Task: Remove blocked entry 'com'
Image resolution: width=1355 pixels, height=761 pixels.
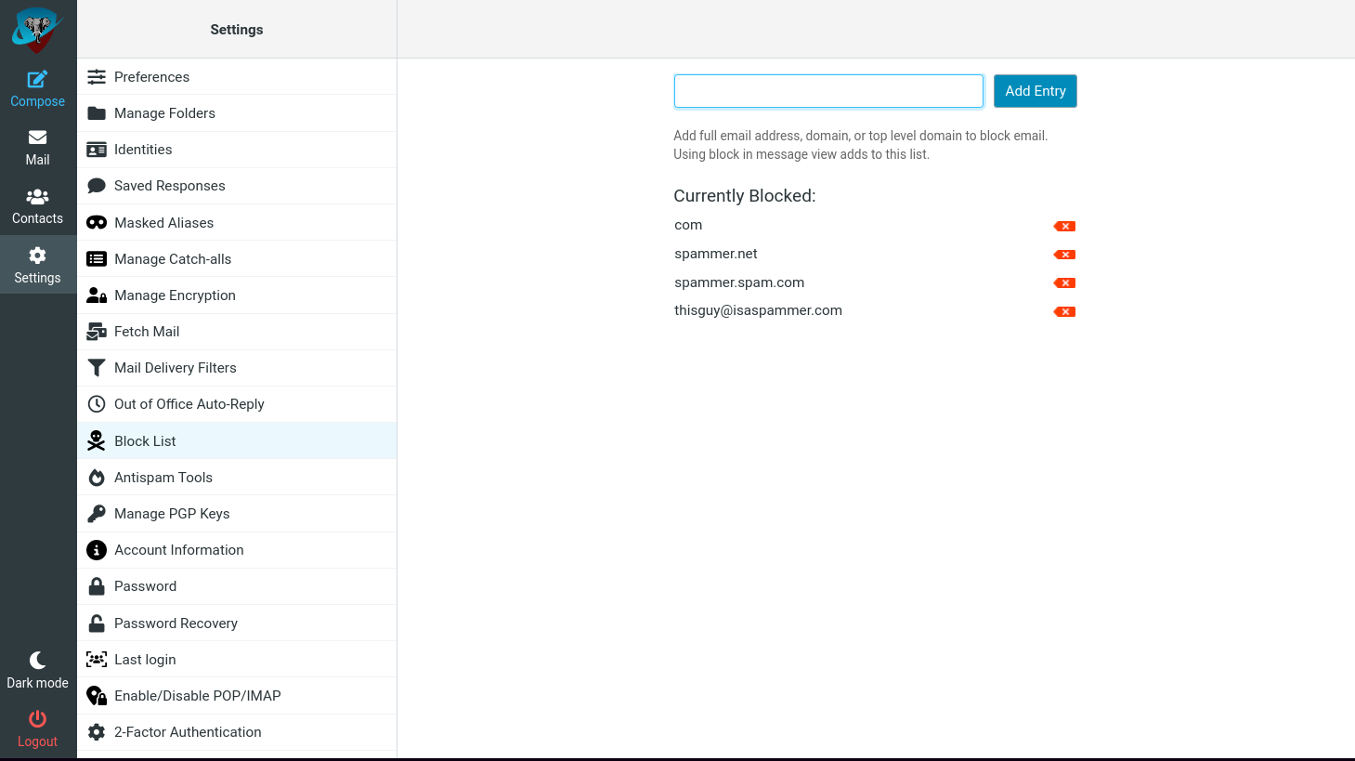Action: (x=1064, y=226)
